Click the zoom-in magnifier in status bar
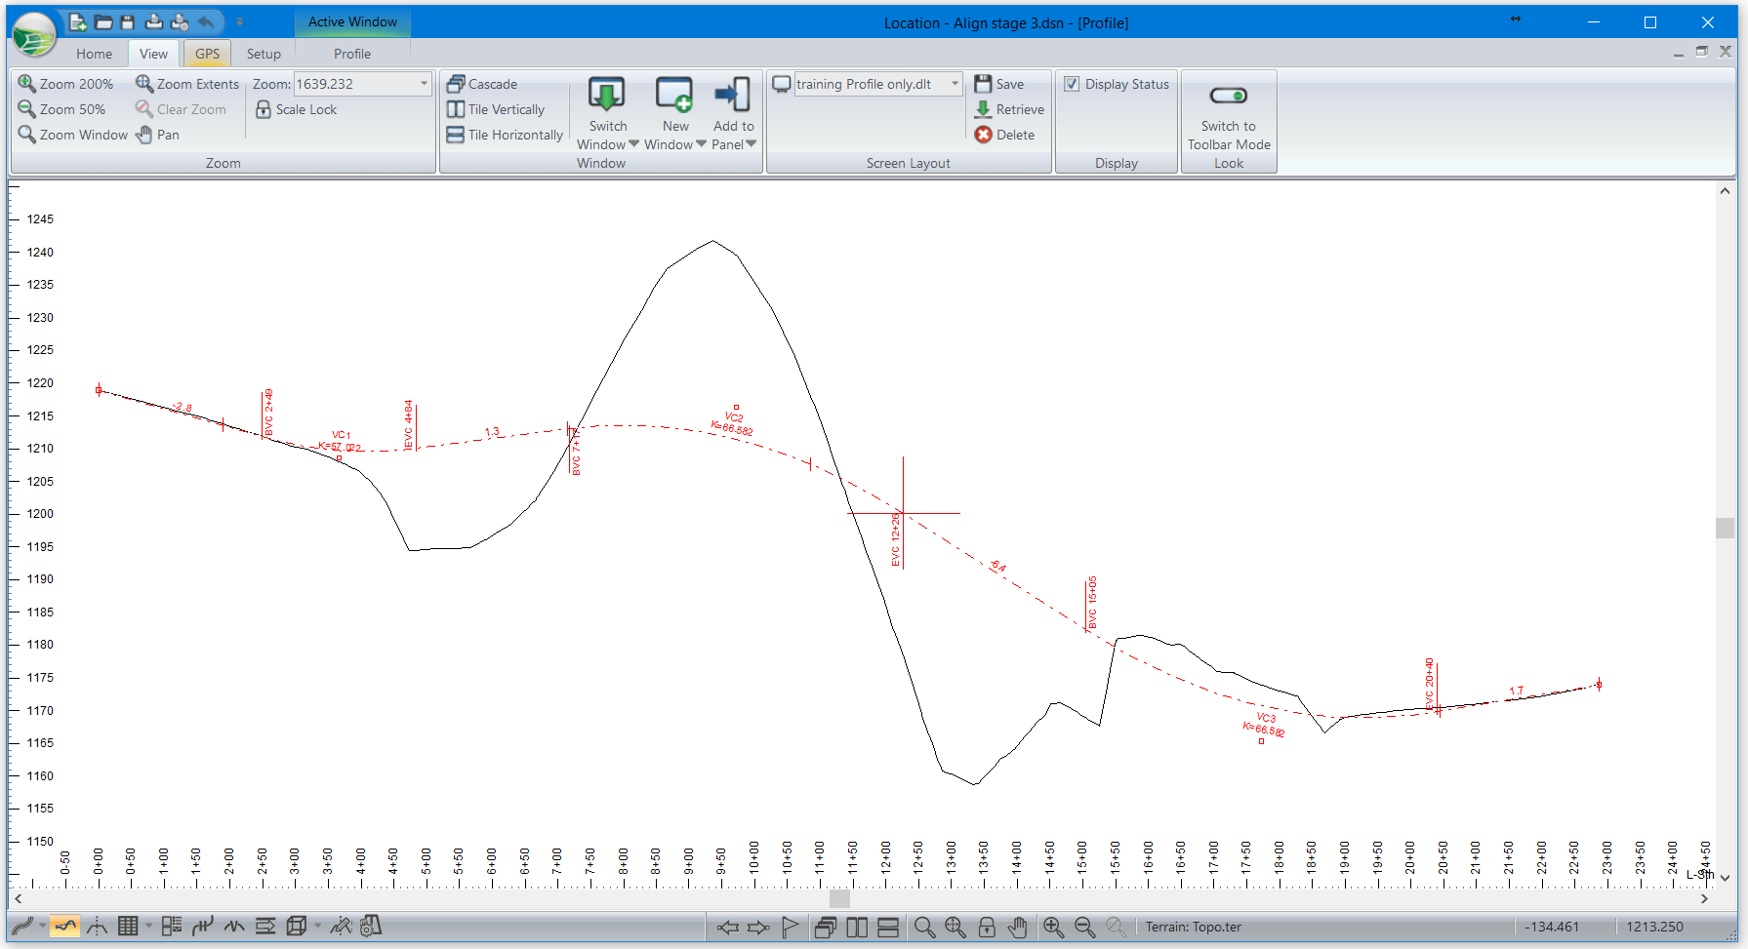The height and width of the screenshot is (949, 1748). (1053, 927)
